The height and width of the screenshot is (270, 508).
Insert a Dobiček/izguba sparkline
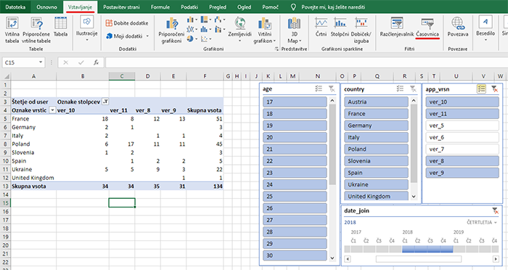361,30
